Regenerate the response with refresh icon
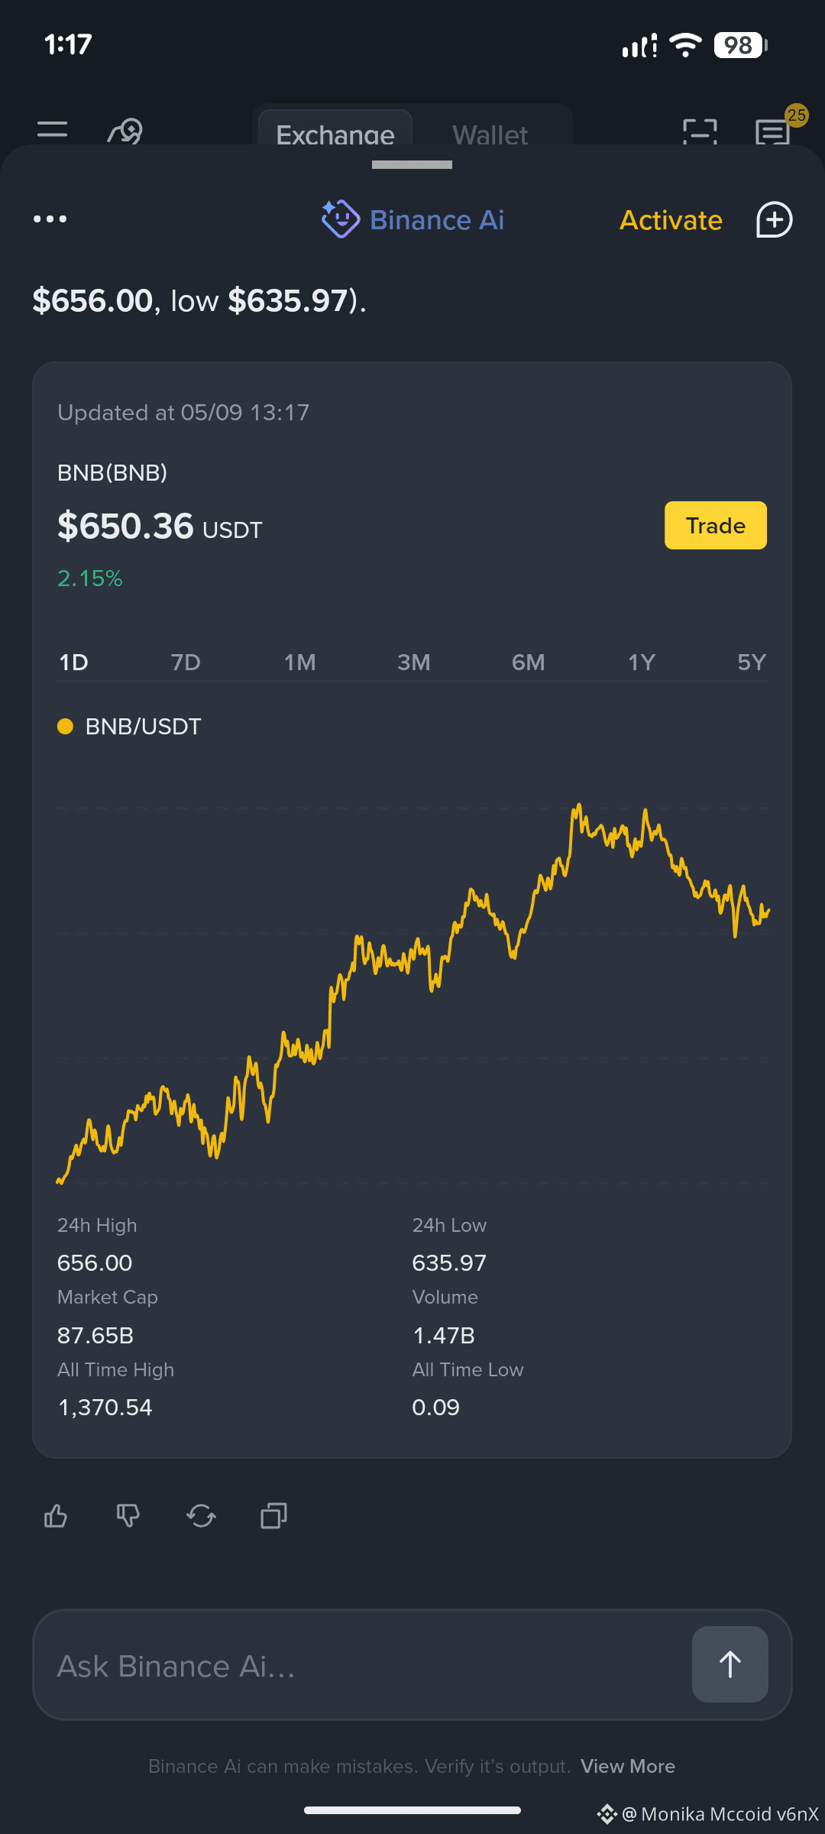The image size is (825, 1834). [201, 1515]
